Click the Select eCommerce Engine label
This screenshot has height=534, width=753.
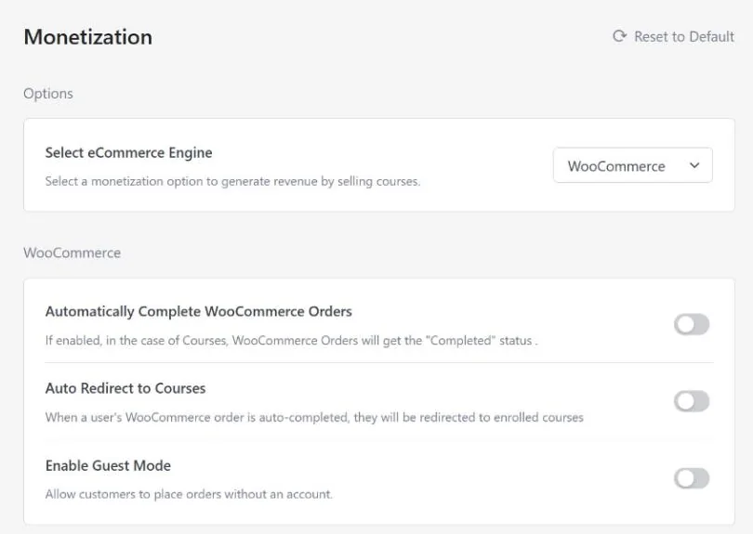(128, 152)
